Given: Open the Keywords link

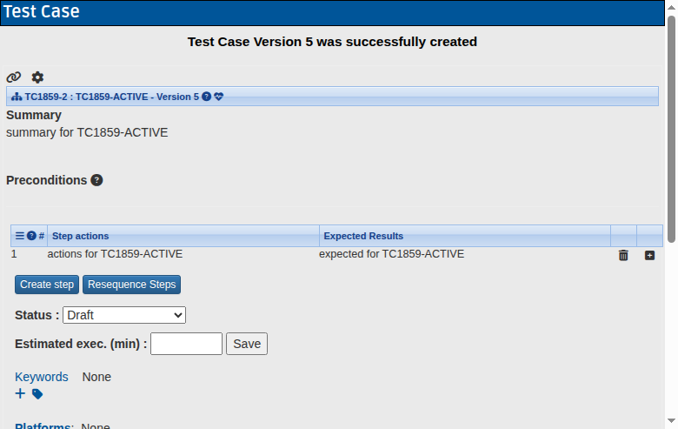Looking at the screenshot, I should [x=42, y=377].
